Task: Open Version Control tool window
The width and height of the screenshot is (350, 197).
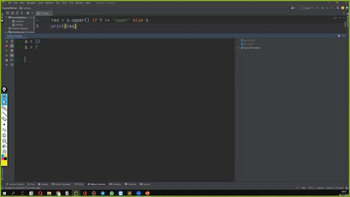Action: (15, 184)
